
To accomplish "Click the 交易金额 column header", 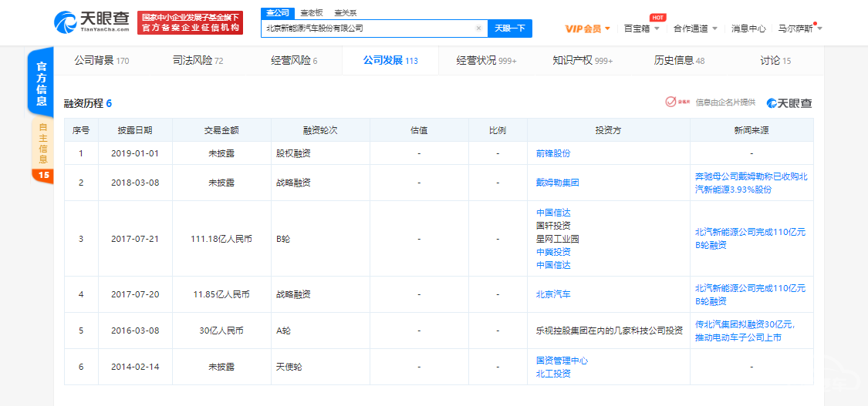I will 221,130.
